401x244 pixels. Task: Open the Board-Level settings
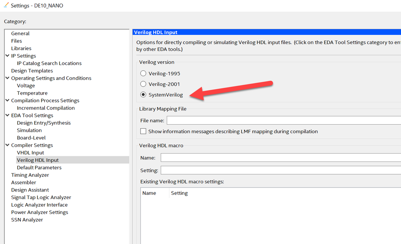31,137
